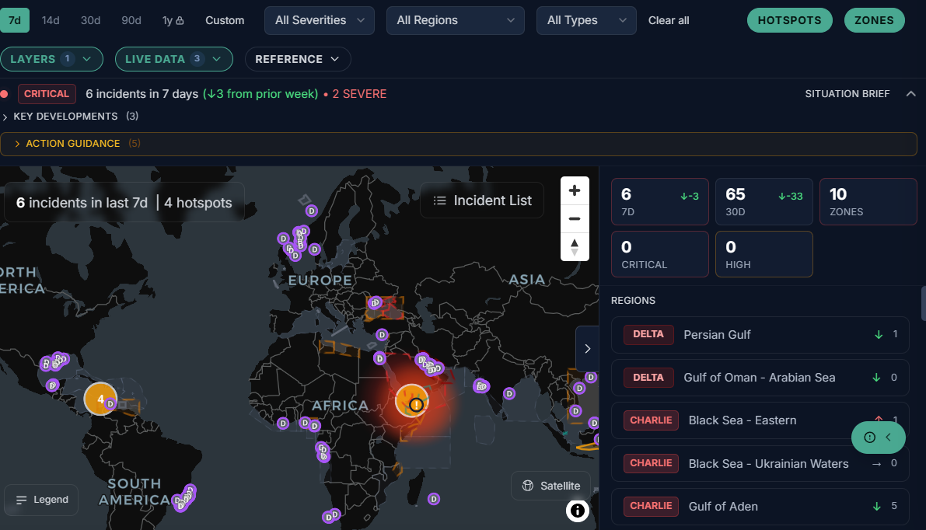Open the floating green alert button

pos(878,438)
